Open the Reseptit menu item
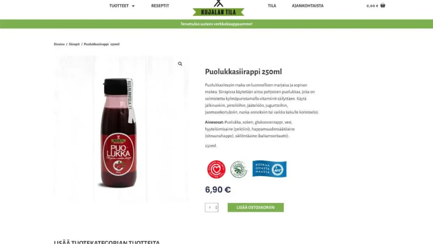The width and height of the screenshot is (433, 244). pyautogui.click(x=160, y=6)
